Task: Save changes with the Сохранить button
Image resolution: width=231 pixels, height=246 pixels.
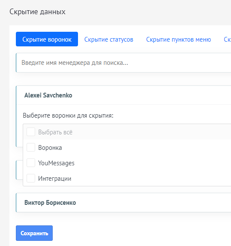Action: coord(34,233)
